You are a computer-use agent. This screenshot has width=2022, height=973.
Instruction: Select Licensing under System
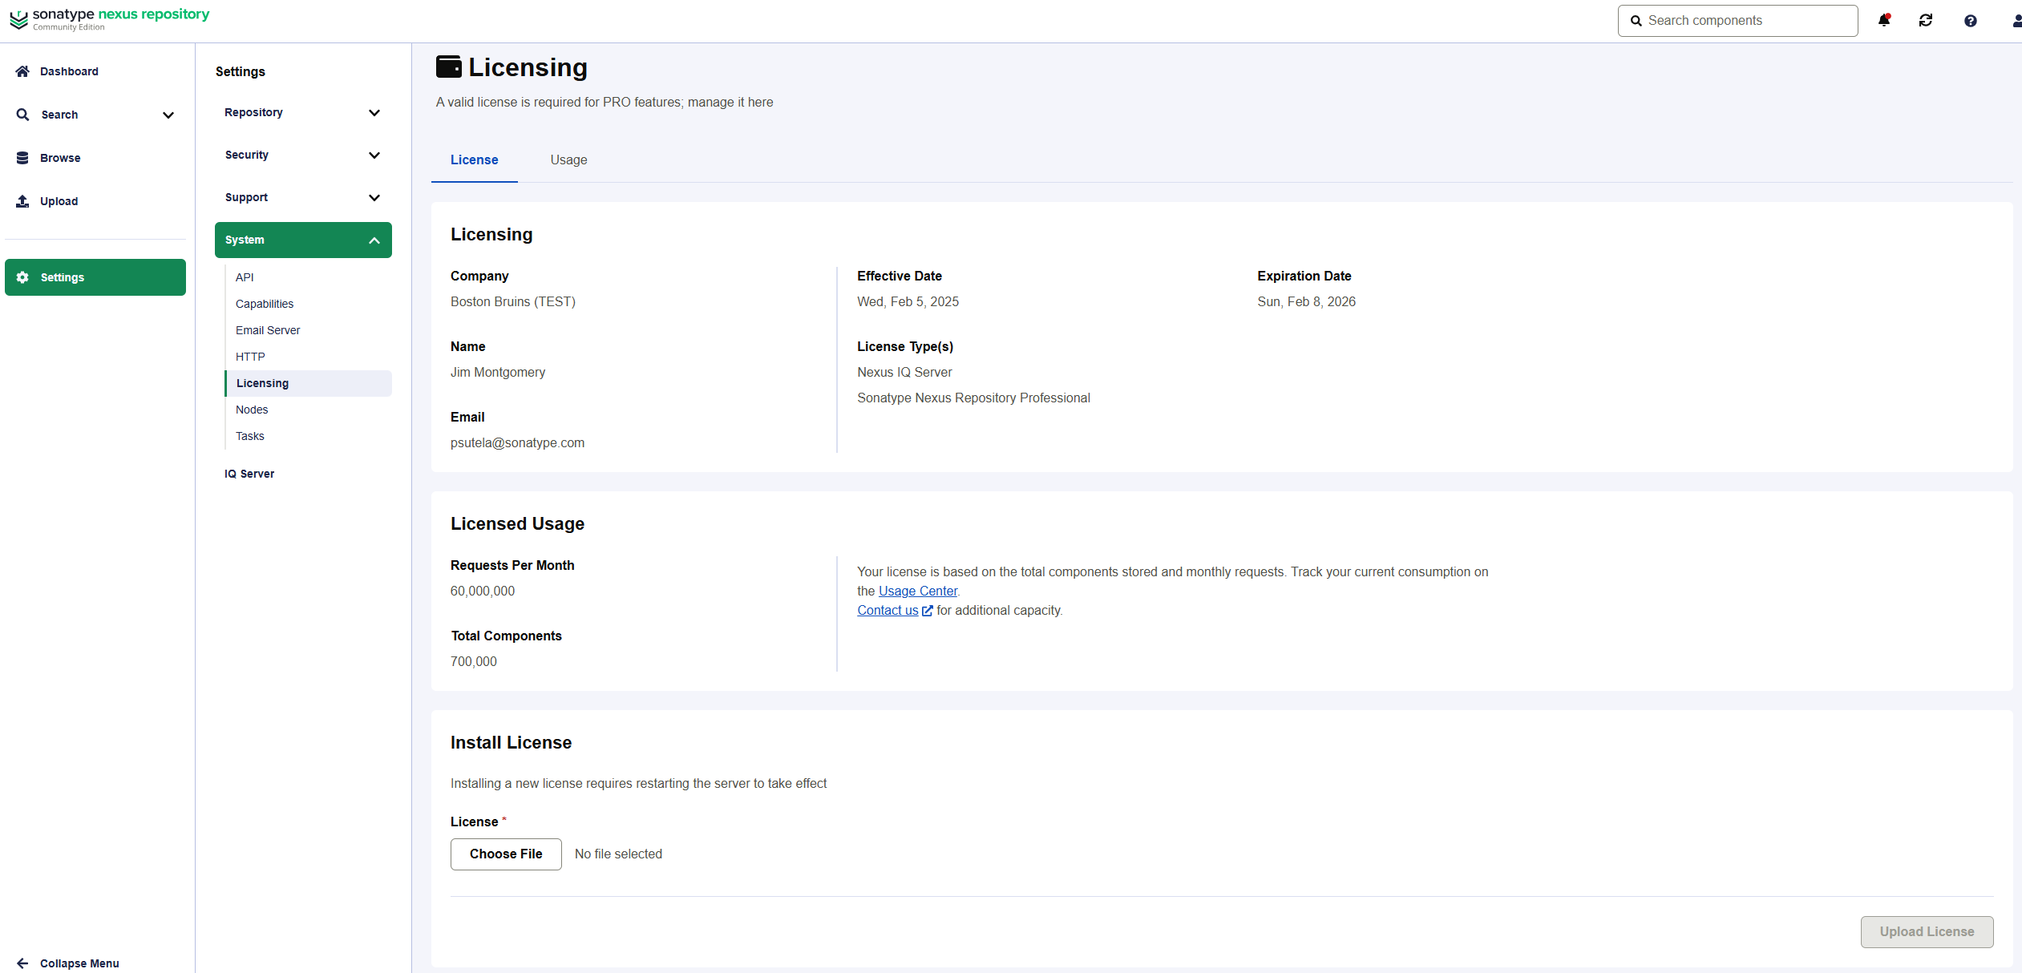[308, 383]
